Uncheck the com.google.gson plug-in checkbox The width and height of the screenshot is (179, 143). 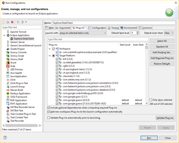click(x=57, y=97)
